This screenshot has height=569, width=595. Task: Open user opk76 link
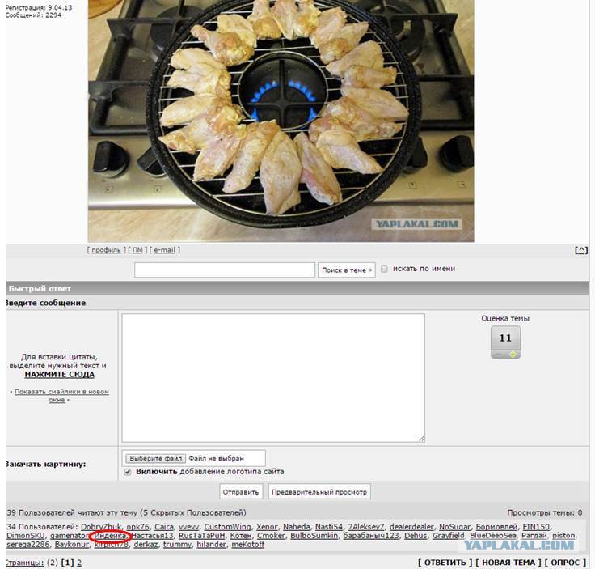(x=137, y=527)
